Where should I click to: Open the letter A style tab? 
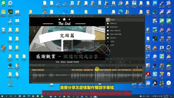pyautogui.click(x=120, y=62)
